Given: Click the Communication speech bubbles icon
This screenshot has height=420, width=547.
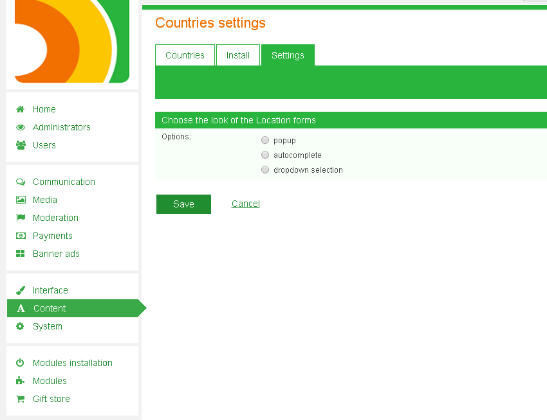Looking at the screenshot, I should [x=21, y=182].
